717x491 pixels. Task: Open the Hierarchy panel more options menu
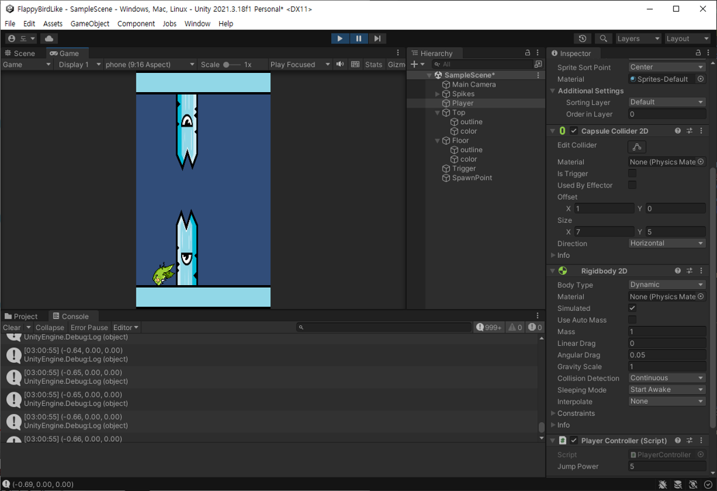tap(538, 53)
